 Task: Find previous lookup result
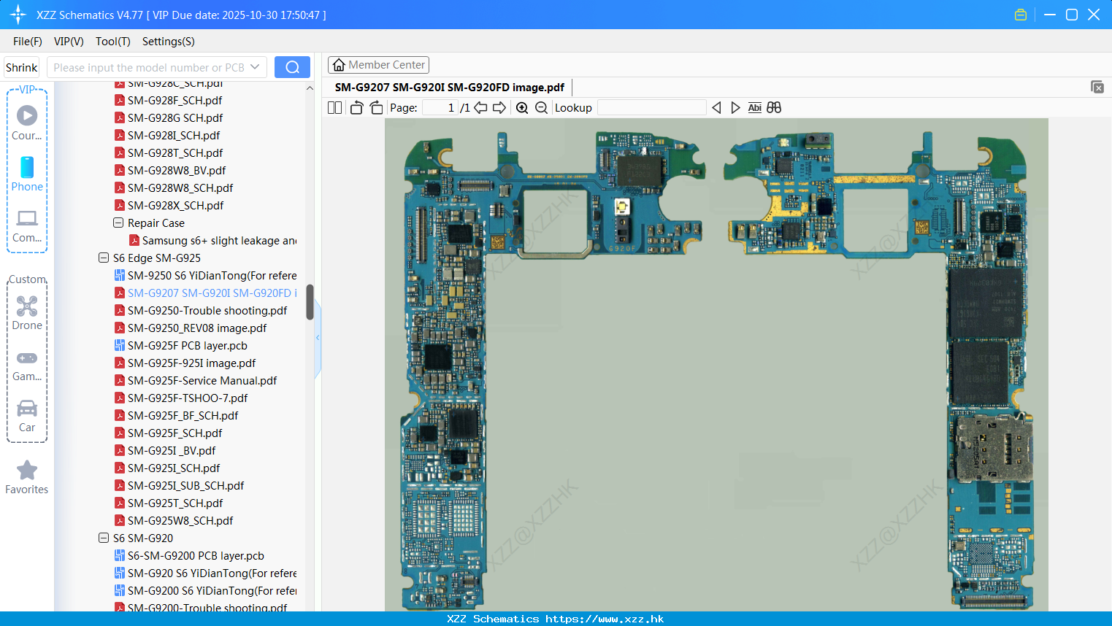(716, 107)
